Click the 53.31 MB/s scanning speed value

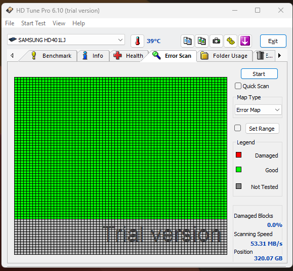(x=267, y=244)
